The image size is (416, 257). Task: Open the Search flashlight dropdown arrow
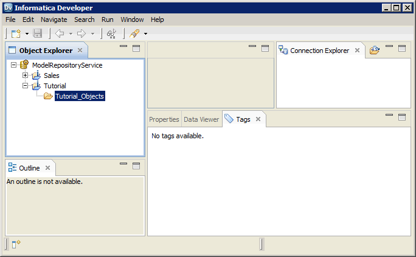click(145, 33)
